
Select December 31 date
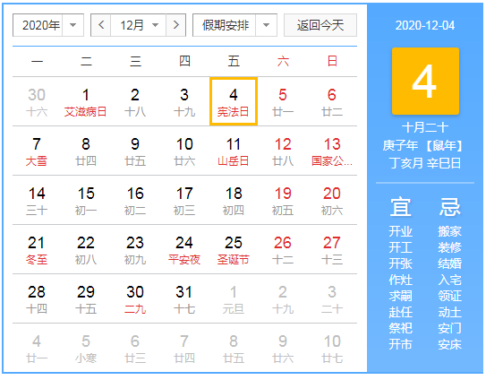click(x=184, y=299)
